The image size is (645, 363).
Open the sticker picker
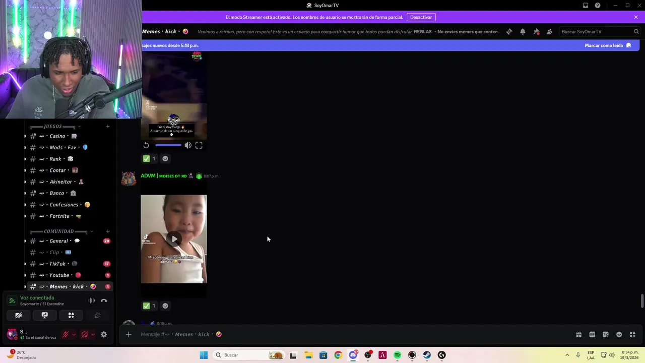[x=606, y=334]
